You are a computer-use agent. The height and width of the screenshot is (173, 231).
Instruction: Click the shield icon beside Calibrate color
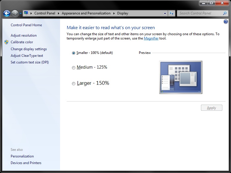pyautogui.click(x=6, y=42)
